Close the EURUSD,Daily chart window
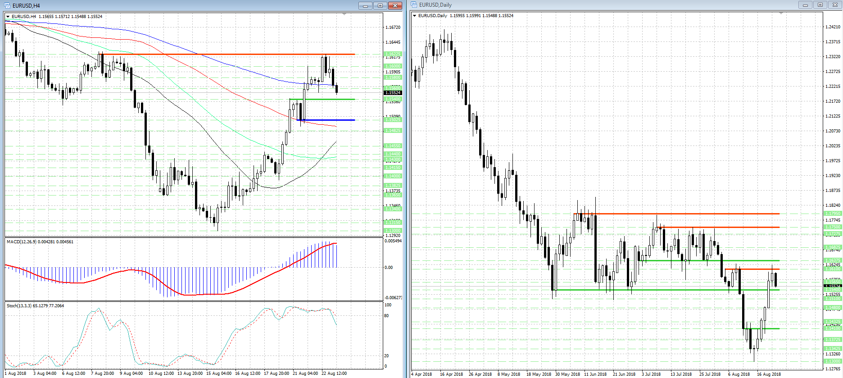843x378 pixels. point(835,5)
